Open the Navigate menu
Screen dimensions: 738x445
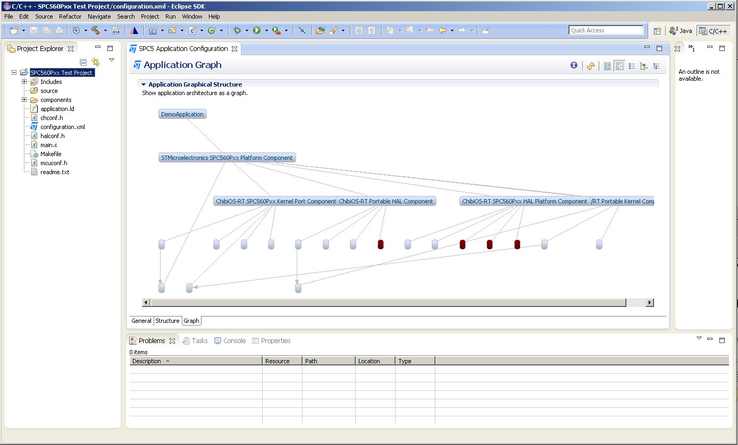99,16
